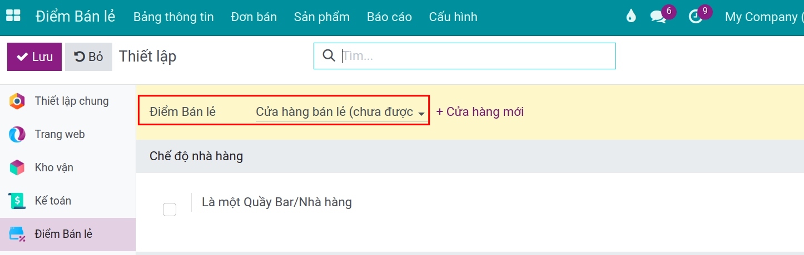804x255 pixels.
Task: Select Thiết lập chung in sidebar
Action: pyautogui.click(x=68, y=101)
